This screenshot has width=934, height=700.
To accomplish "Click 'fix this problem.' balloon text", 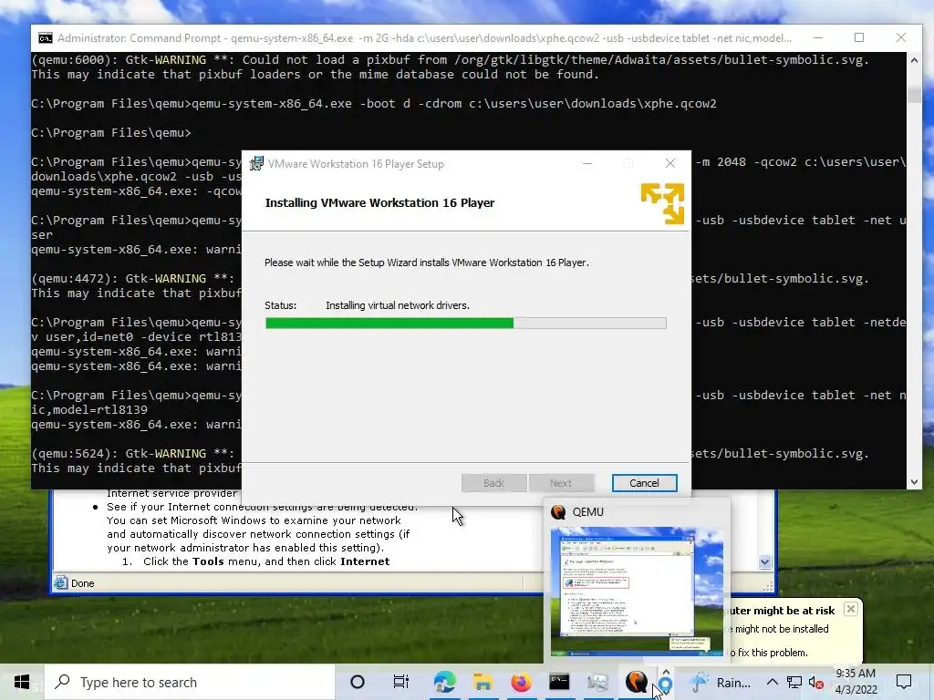I will (773, 653).
